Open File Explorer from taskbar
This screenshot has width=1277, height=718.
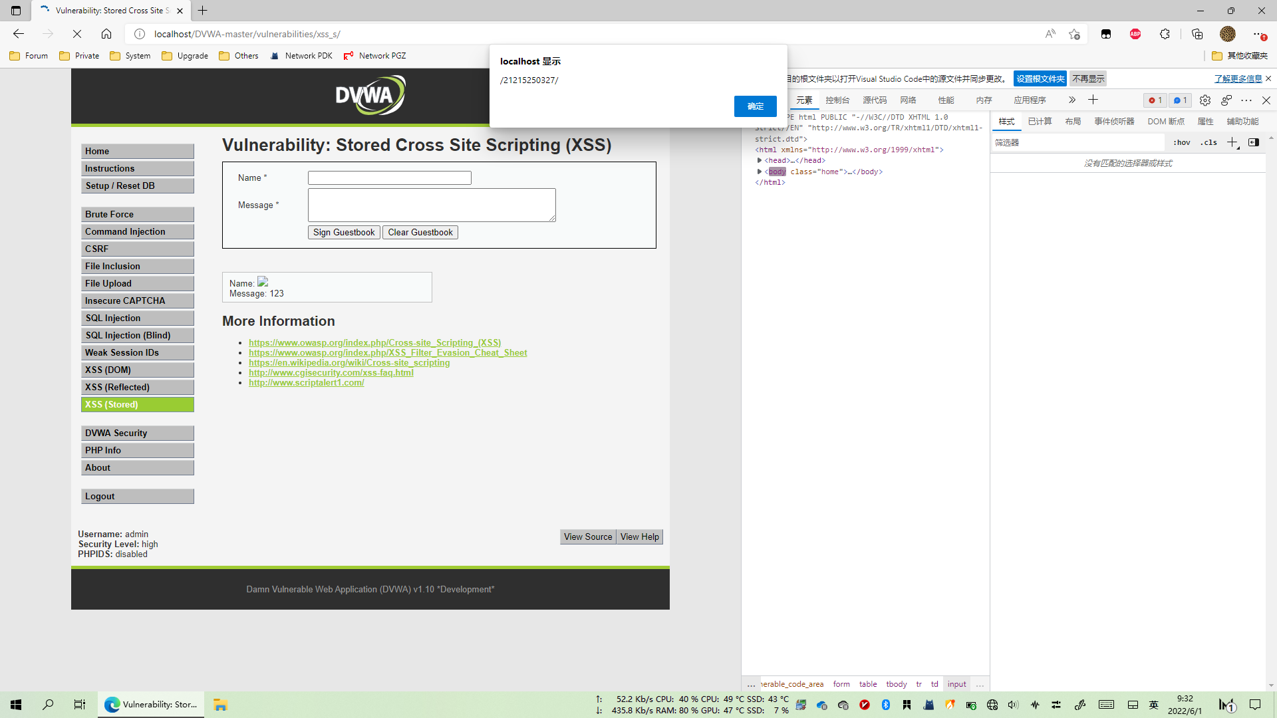(x=220, y=705)
